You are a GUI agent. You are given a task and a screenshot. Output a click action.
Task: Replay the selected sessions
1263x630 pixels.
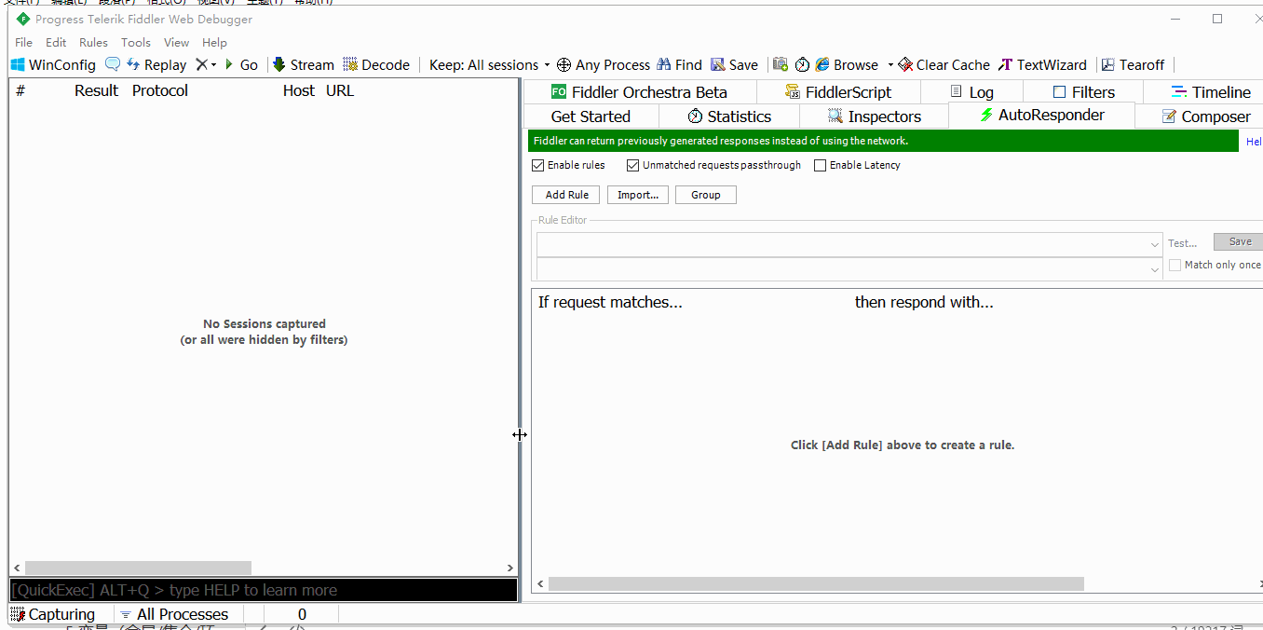[156, 65]
